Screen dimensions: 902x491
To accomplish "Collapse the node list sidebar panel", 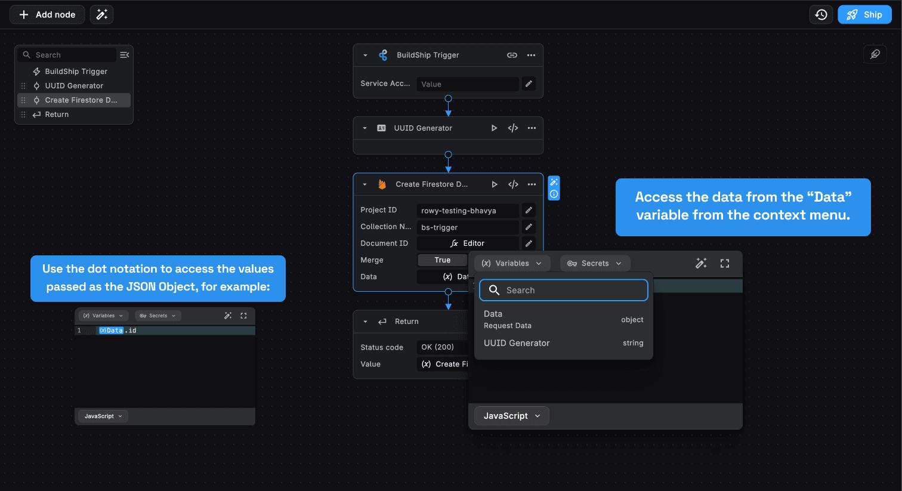I will pyautogui.click(x=124, y=55).
